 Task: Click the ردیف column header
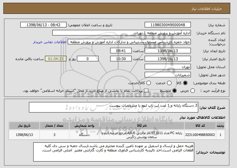[220, 126]
